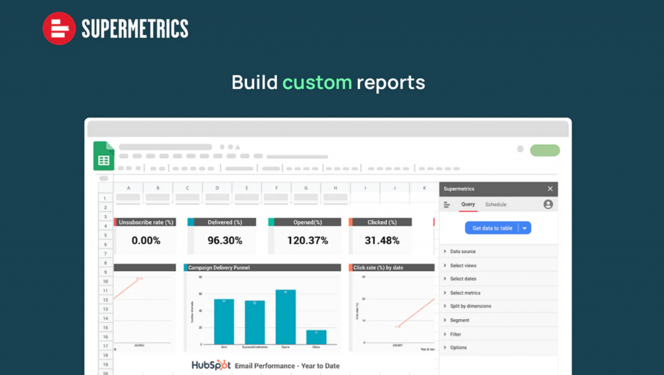Click the Unsubscribe rate (%) card header
Viewport: 664px width, 375px height.
tap(145, 222)
